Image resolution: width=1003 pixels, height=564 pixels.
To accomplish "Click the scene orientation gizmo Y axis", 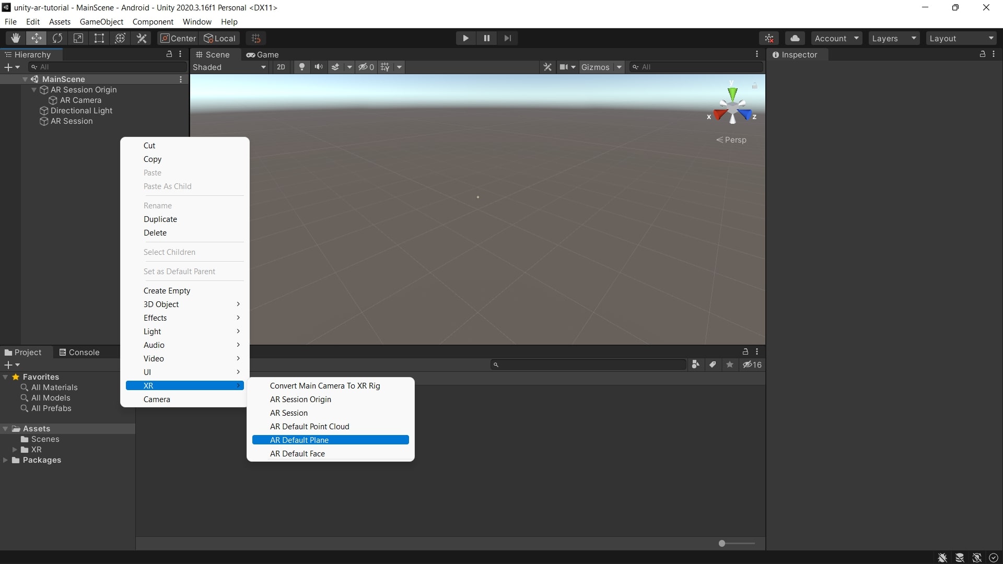I will (732, 93).
